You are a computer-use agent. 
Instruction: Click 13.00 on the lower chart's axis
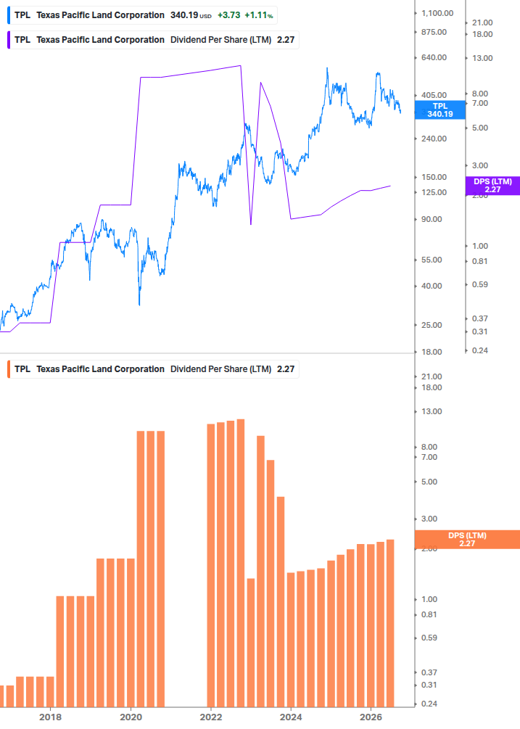(x=432, y=411)
